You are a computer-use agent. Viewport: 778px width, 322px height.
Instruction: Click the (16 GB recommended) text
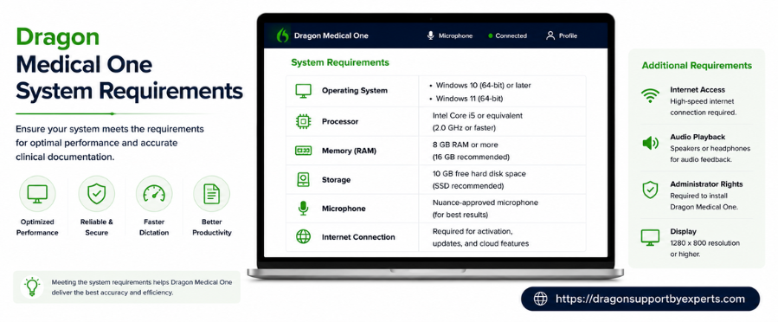tap(471, 158)
